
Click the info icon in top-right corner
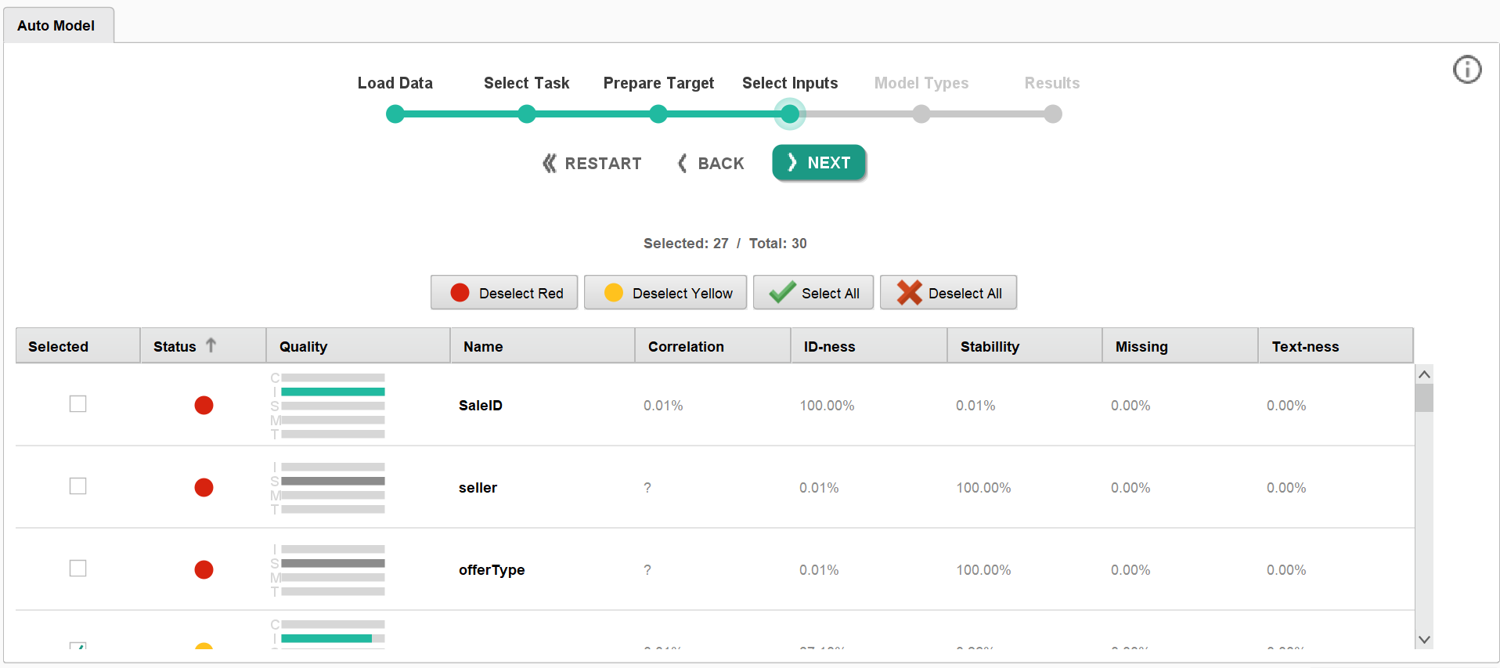[x=1467, y=70]
